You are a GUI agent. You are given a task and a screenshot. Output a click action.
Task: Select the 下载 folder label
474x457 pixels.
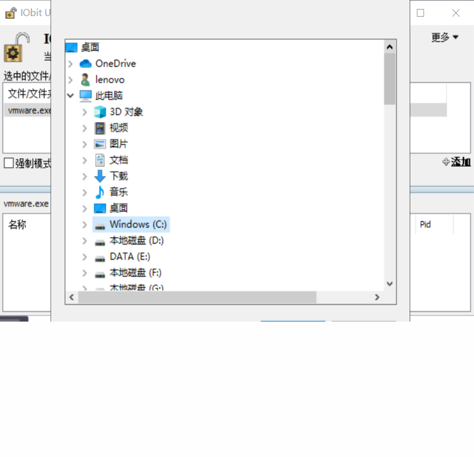click(x=119, y=176)
